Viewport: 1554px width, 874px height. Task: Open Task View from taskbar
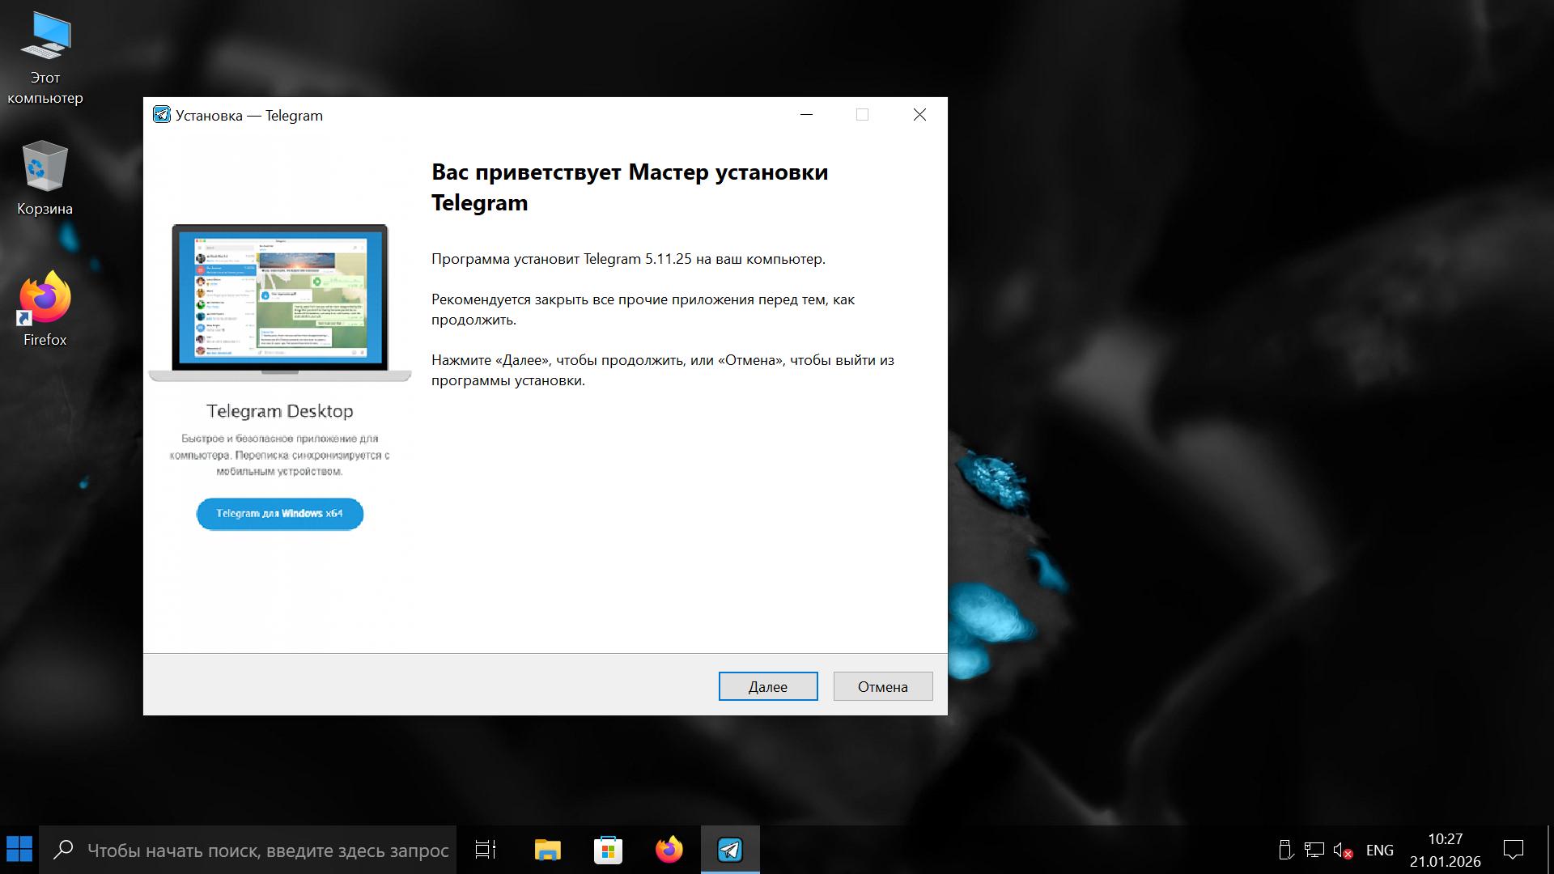click(486, 850)
